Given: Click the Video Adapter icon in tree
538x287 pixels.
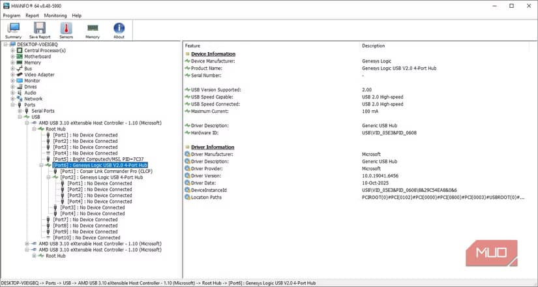Looking at the screenshot, I should pyautogui.click(x=20, y=74).
